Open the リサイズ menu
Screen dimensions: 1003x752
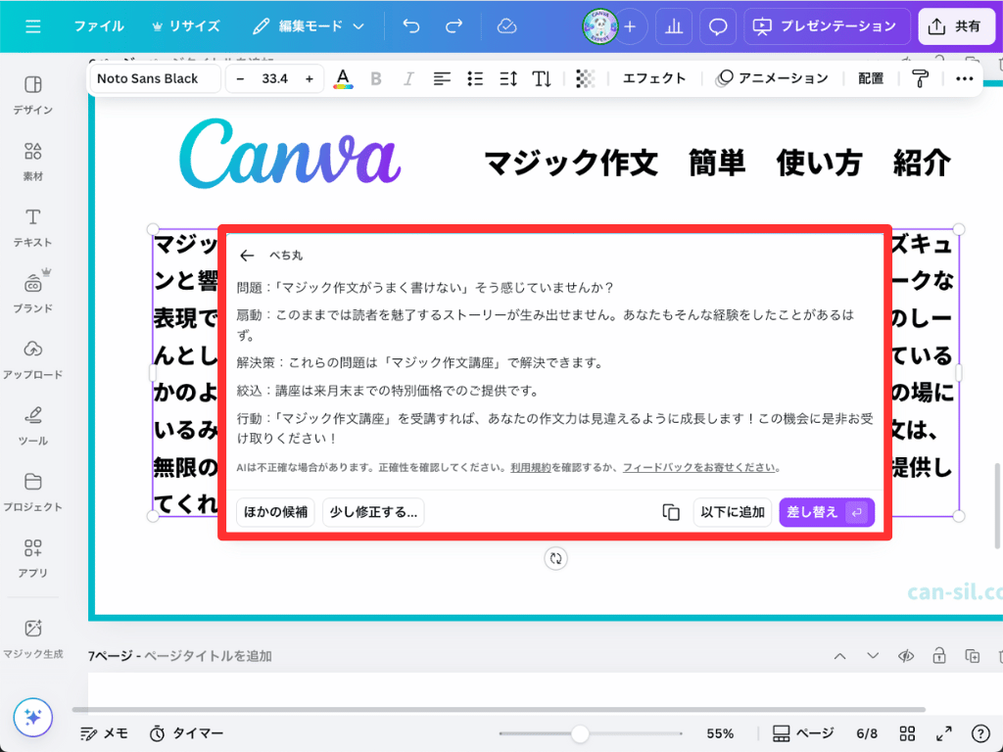pyautogui.click(x=185, y=26)
